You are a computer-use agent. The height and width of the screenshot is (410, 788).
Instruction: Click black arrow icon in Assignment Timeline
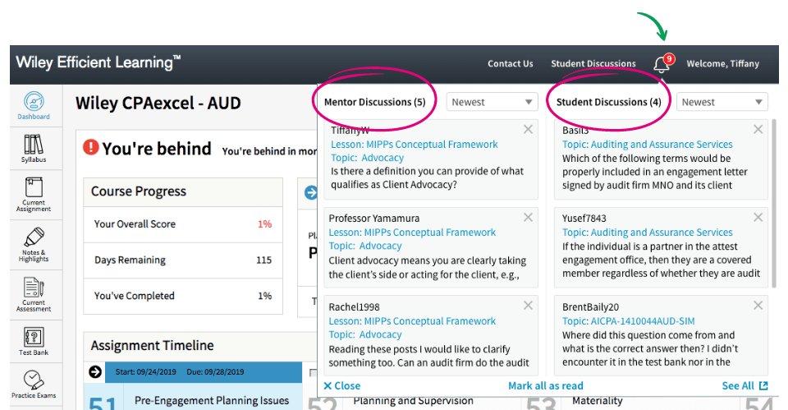(x=95, y=371)
